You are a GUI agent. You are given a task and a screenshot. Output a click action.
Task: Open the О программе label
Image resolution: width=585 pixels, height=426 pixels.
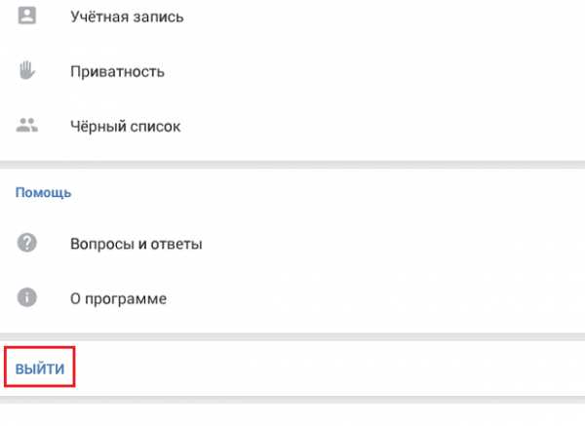pyautogui.click(x=118, y=299)
